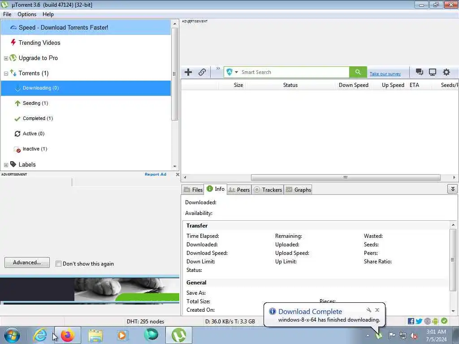Collapse detail pane with double-chevron button
The image size is (459, 344).
pos(452,189)
